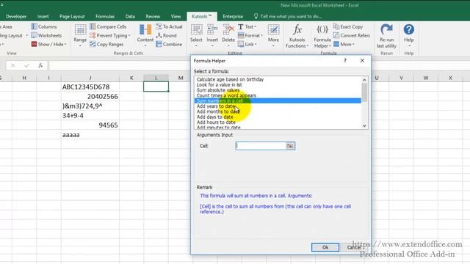
Task: Select cell containing ABC12345D678
Action: click(90, 87)
